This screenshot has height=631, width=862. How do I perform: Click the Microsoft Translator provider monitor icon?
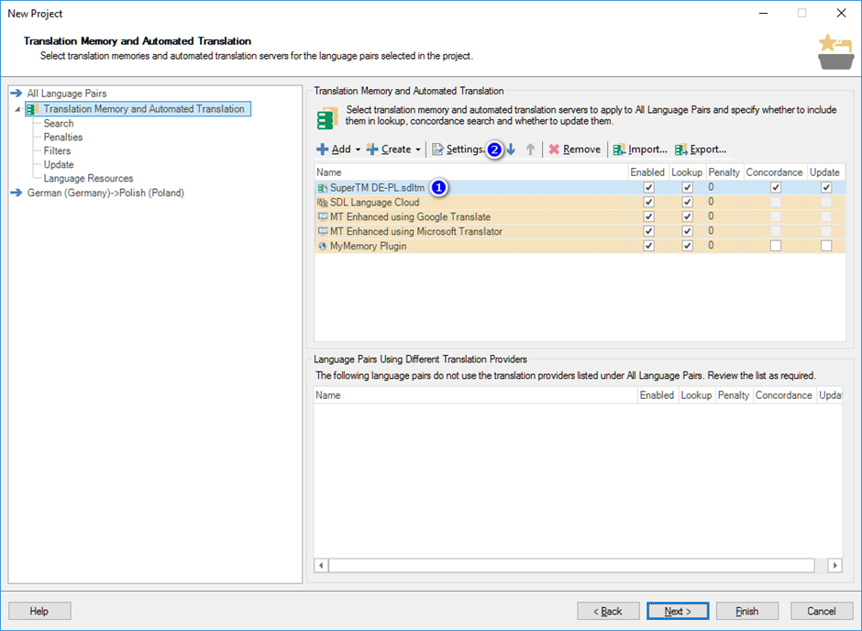tap(323, 231)
